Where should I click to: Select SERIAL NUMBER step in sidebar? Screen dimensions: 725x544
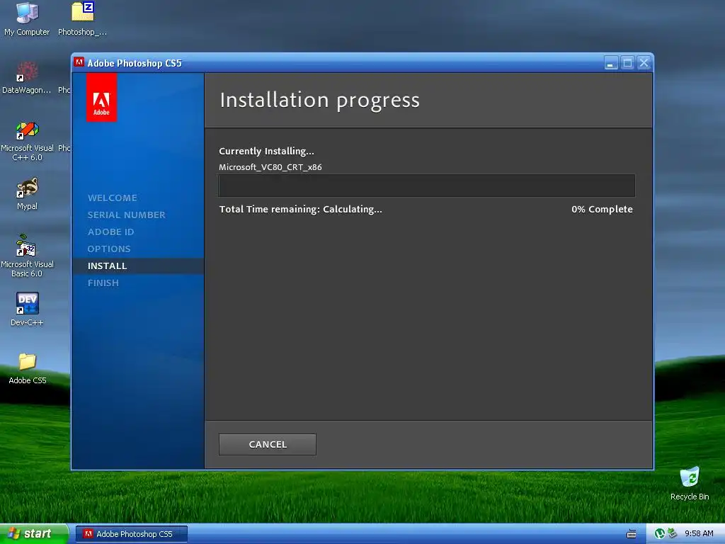coord(126,215)
